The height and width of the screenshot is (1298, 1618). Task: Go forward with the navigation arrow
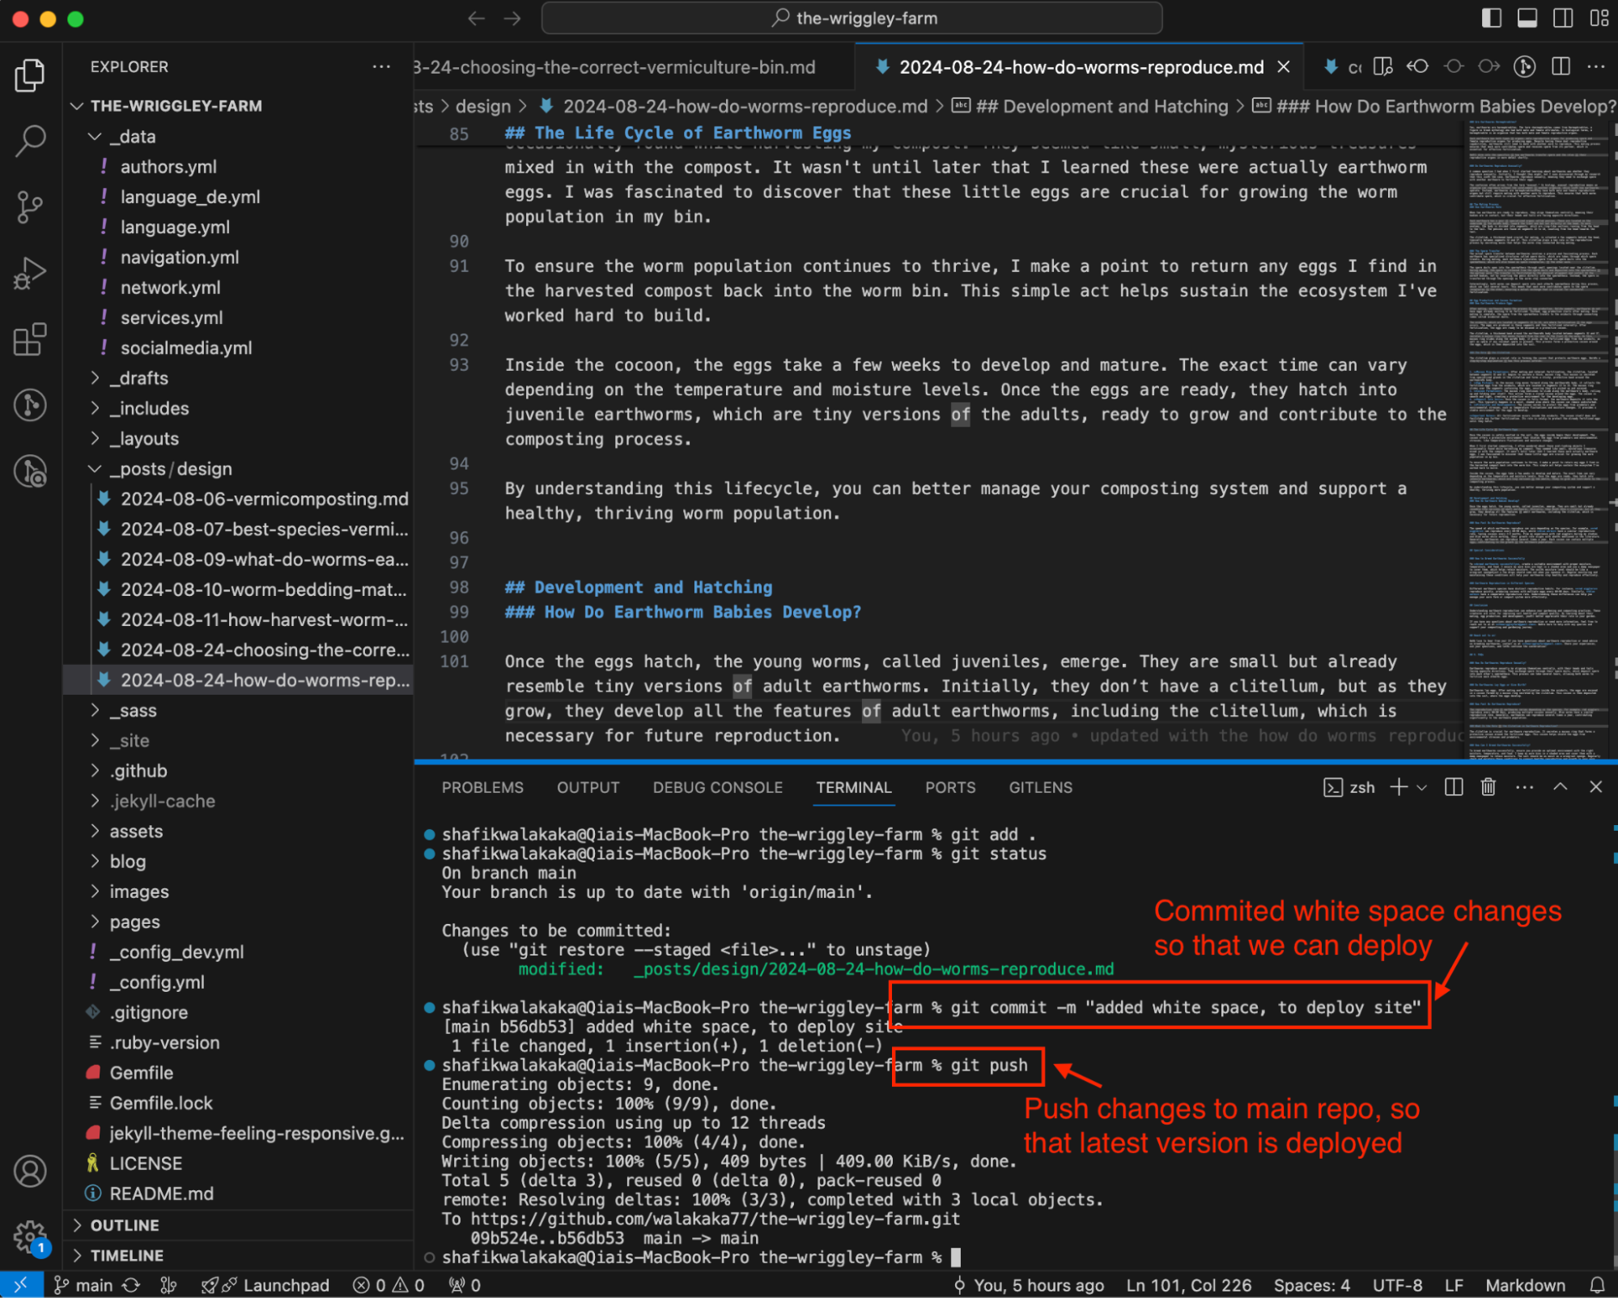click(512, 18)
